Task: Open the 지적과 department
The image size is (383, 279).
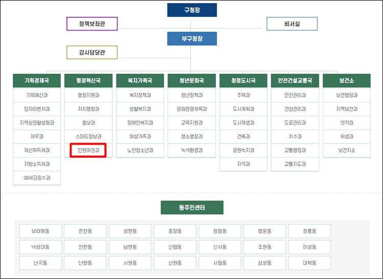Action: 244,164
